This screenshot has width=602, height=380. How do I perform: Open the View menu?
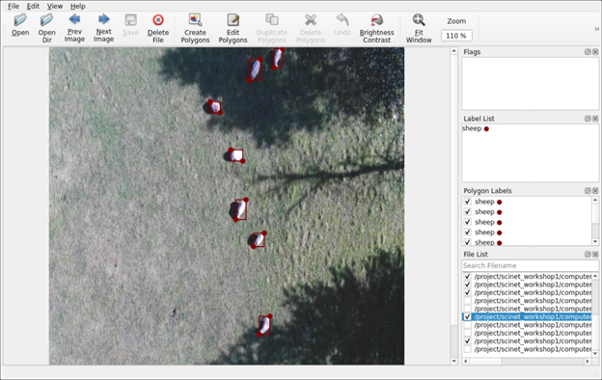tap(55, 6)
